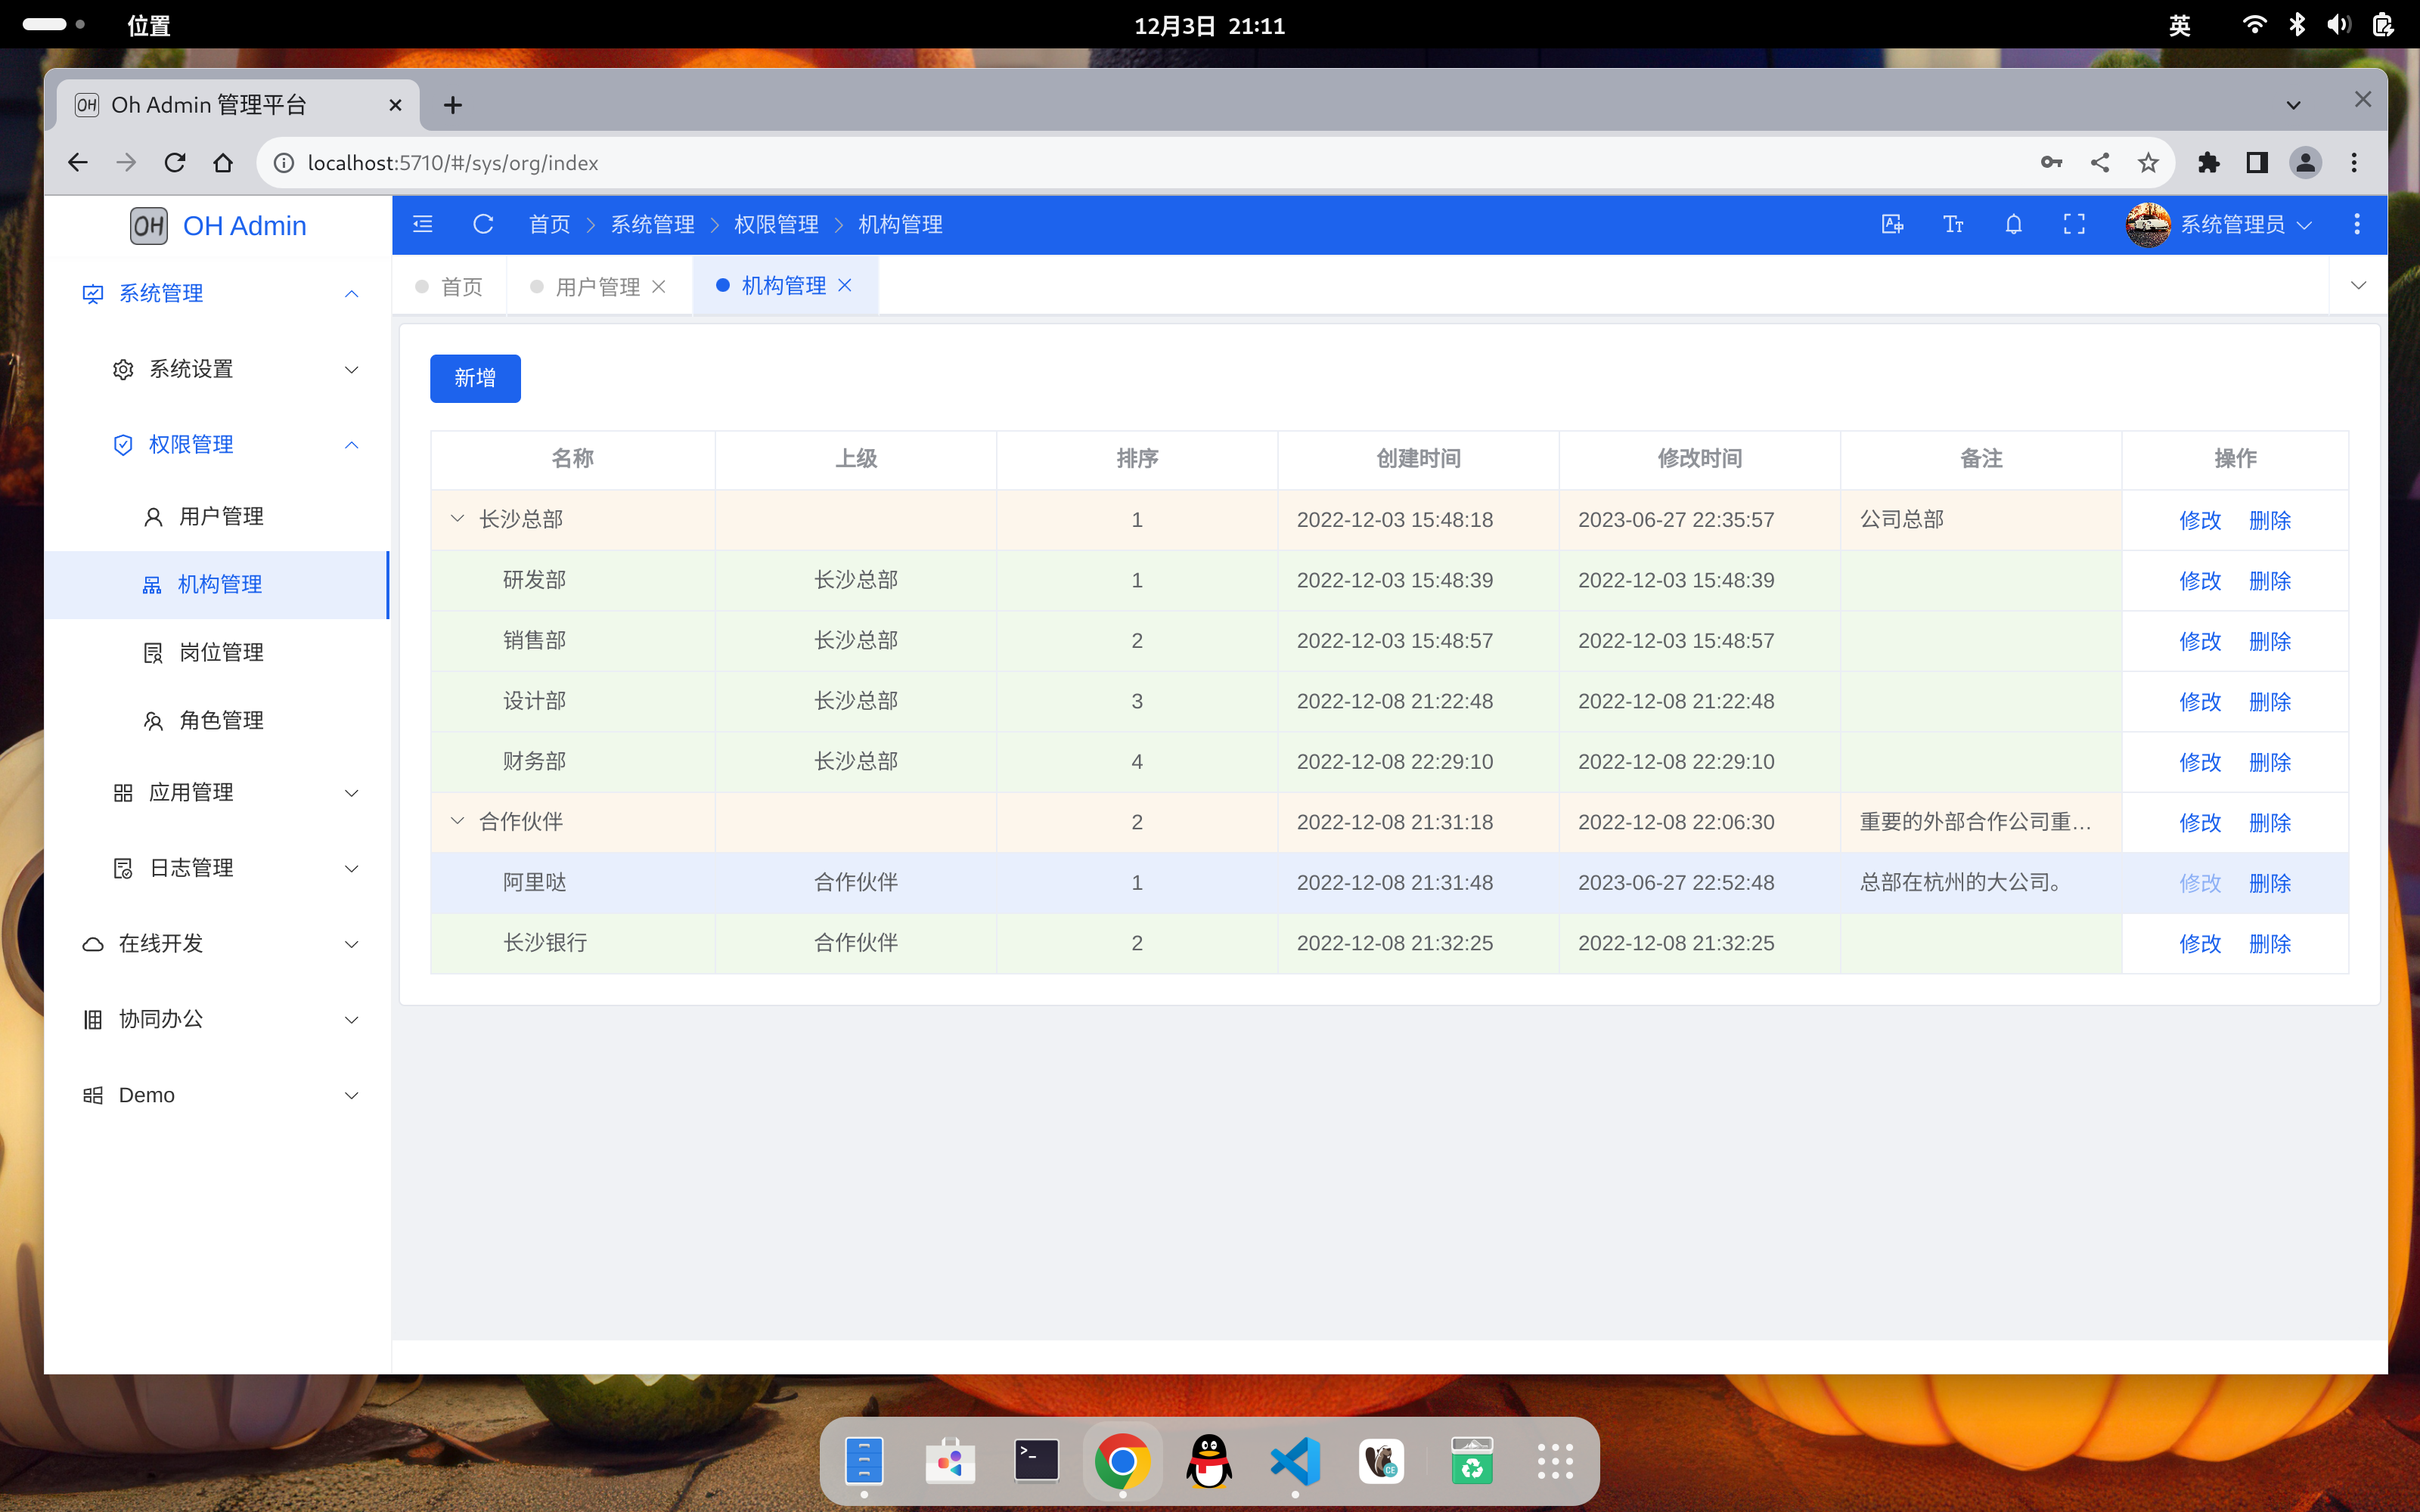The width and height of the screenshot is (2420, 1512).
Task: Close the 机构管理 page tab
Action: pyautogui.click(x=845, y=286)
